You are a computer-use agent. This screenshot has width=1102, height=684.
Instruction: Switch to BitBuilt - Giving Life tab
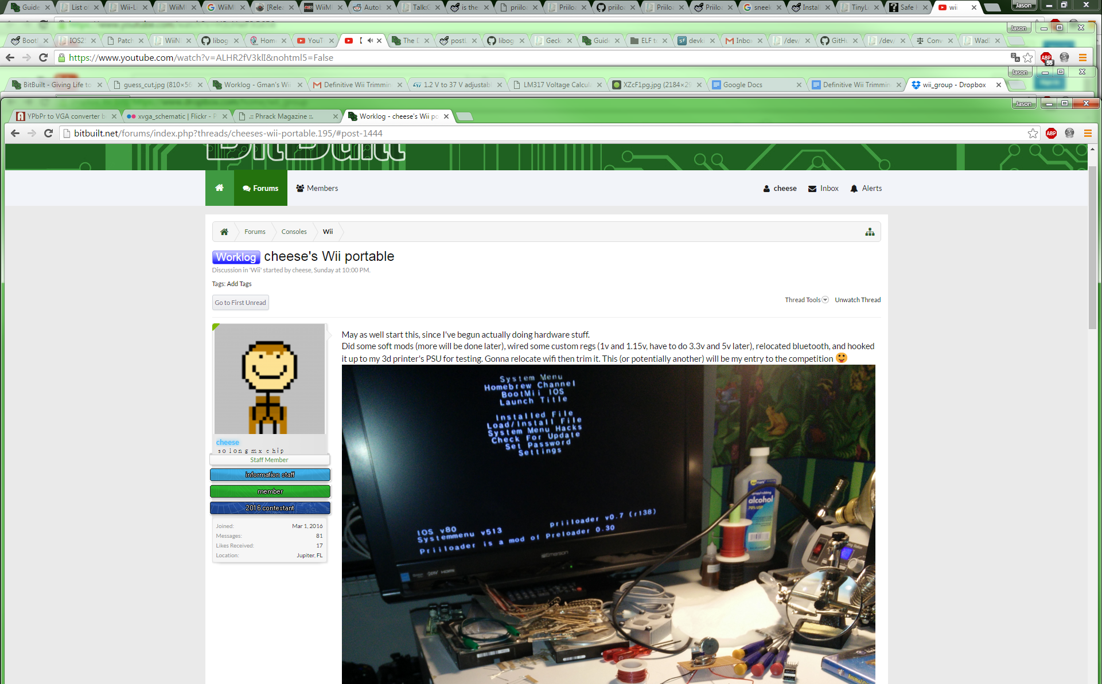(x=57, y=85)
